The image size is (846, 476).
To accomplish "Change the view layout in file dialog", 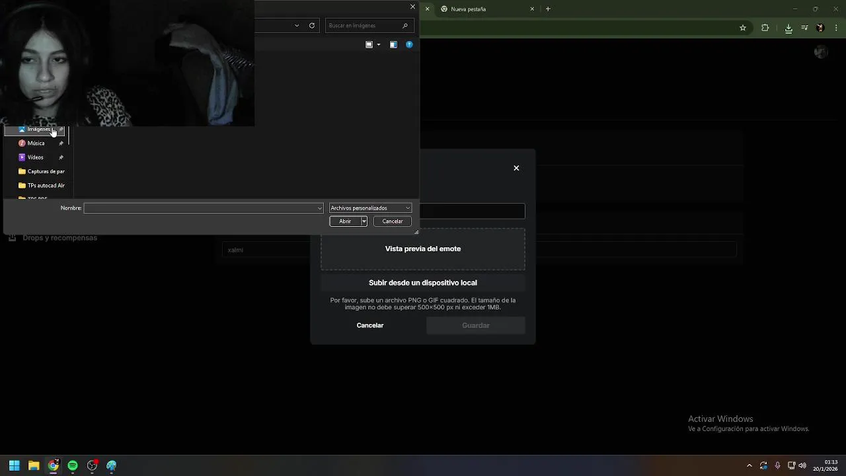I will click(369, 44).
